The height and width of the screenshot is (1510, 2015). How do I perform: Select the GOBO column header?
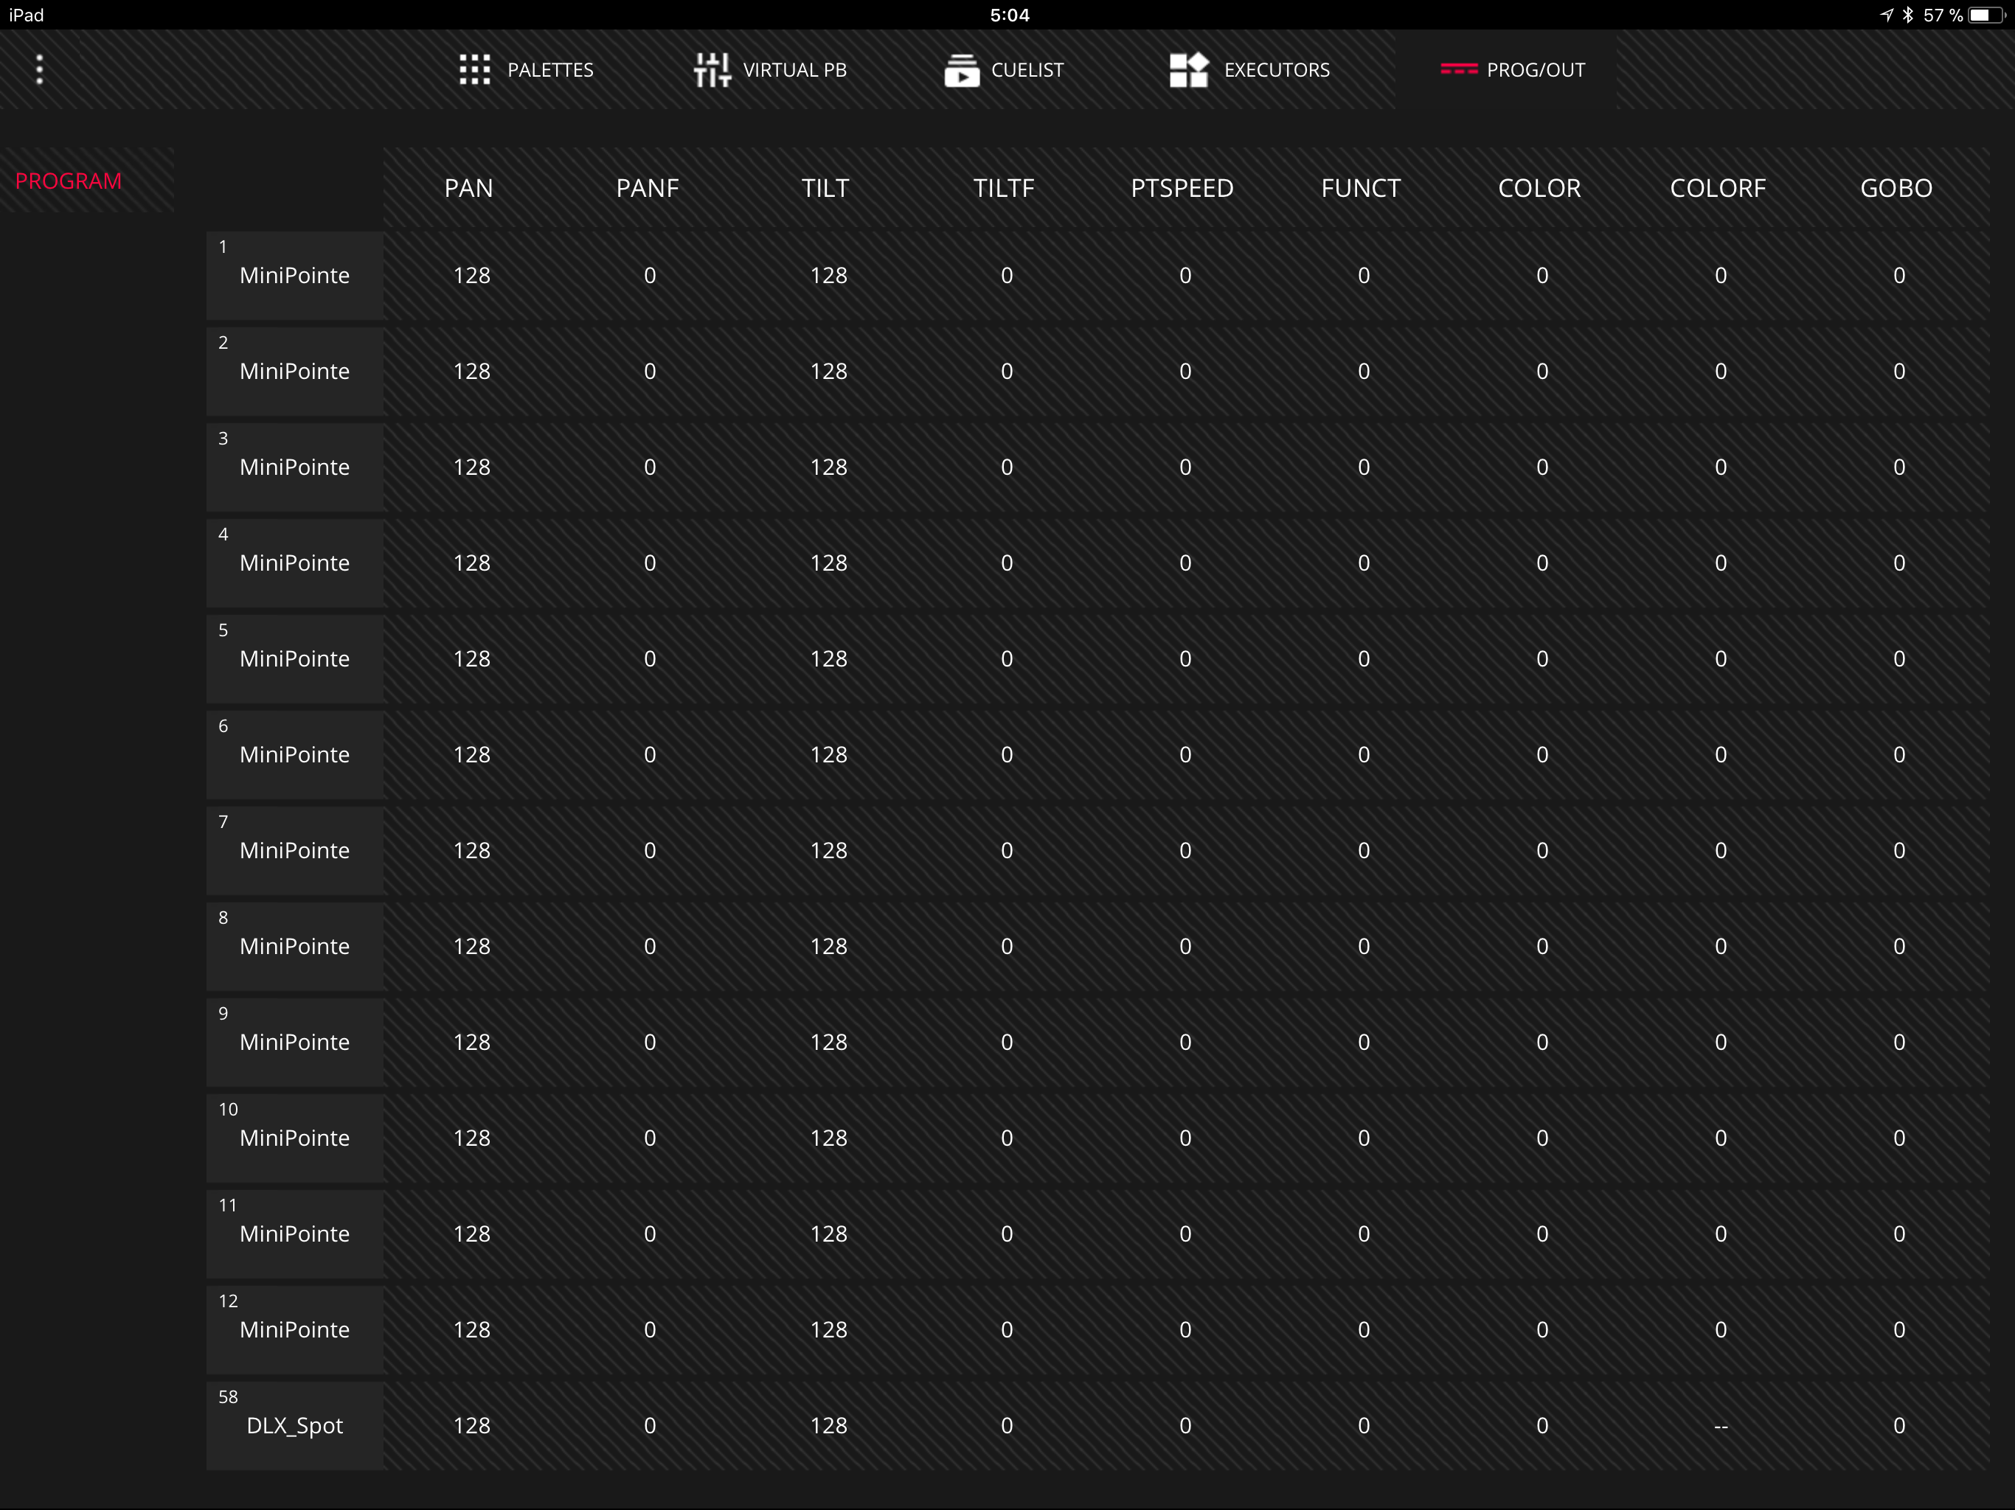[1896, 187]
